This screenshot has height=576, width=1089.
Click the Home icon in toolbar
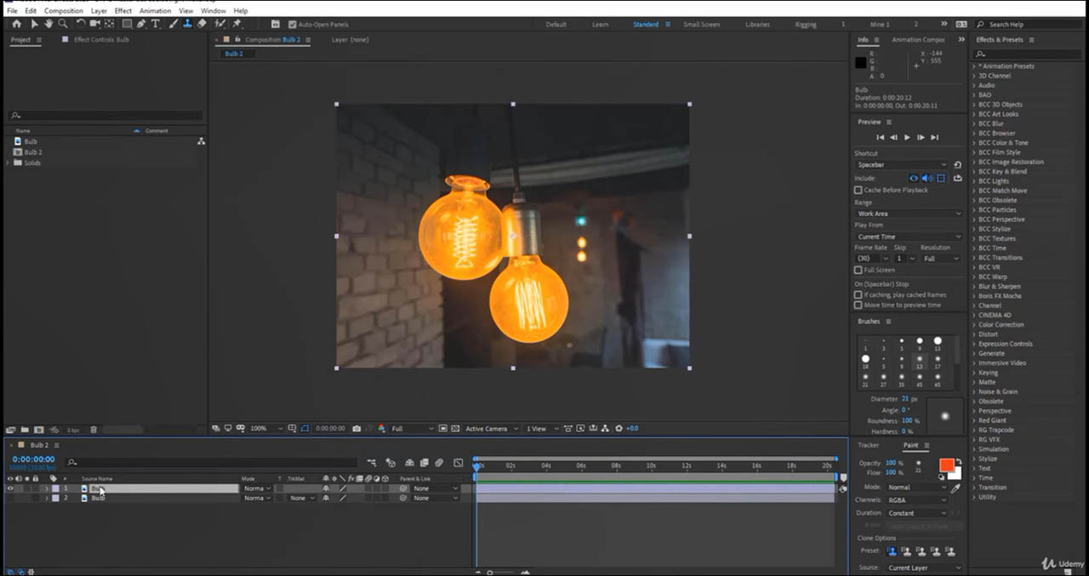tap(16, 24)
